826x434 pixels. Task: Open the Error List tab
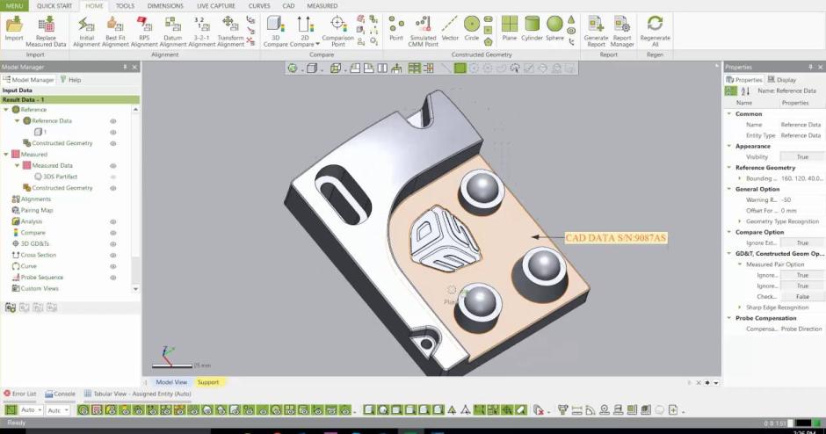coord(20,394)
